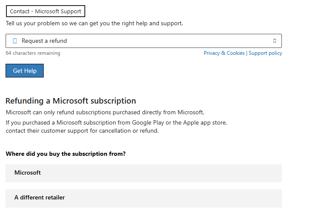The image size is (314, 214).
Task: Click the contact their customer support line
Action: pos(82,131)
